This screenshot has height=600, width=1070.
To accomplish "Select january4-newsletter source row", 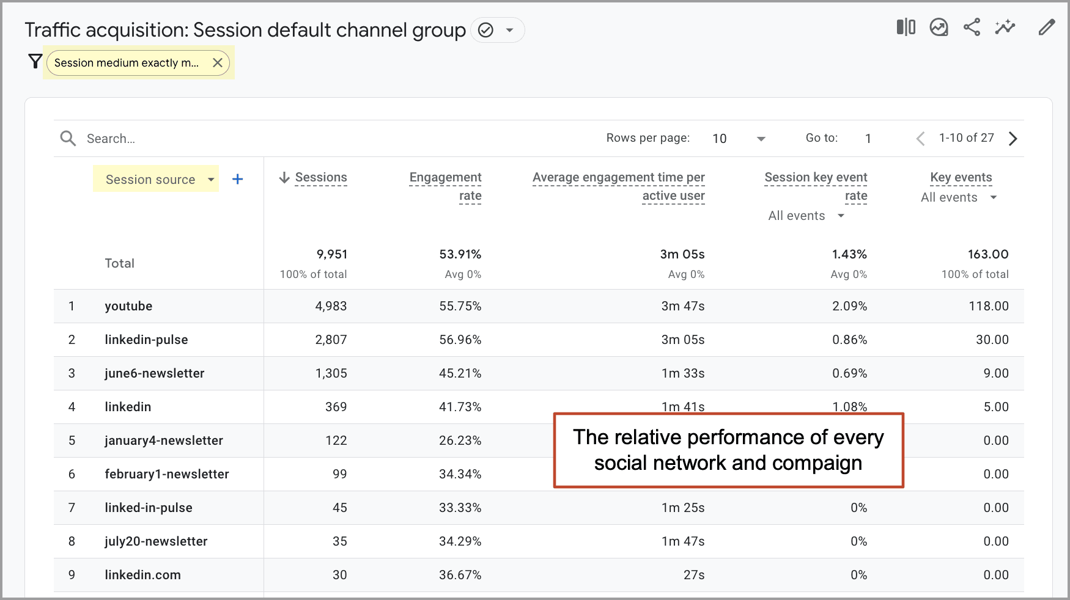I will click(x=164, y=441).
